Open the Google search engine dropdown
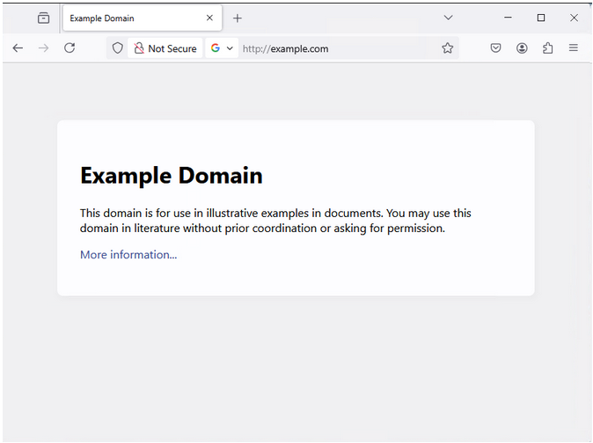The height and width of the screenshot is (443, 593). pos(222,48)
